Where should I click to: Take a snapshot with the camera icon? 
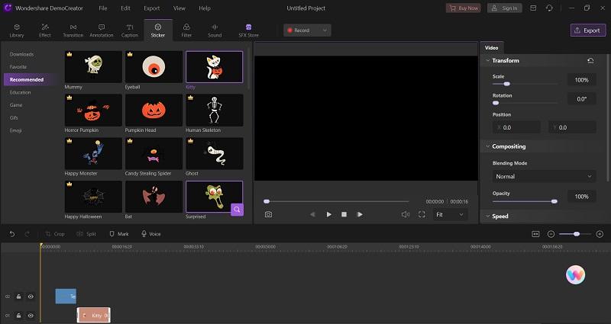[x=268, y=215]
